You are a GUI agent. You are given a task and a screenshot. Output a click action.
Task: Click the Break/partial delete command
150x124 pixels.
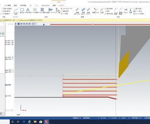(109, 9)
